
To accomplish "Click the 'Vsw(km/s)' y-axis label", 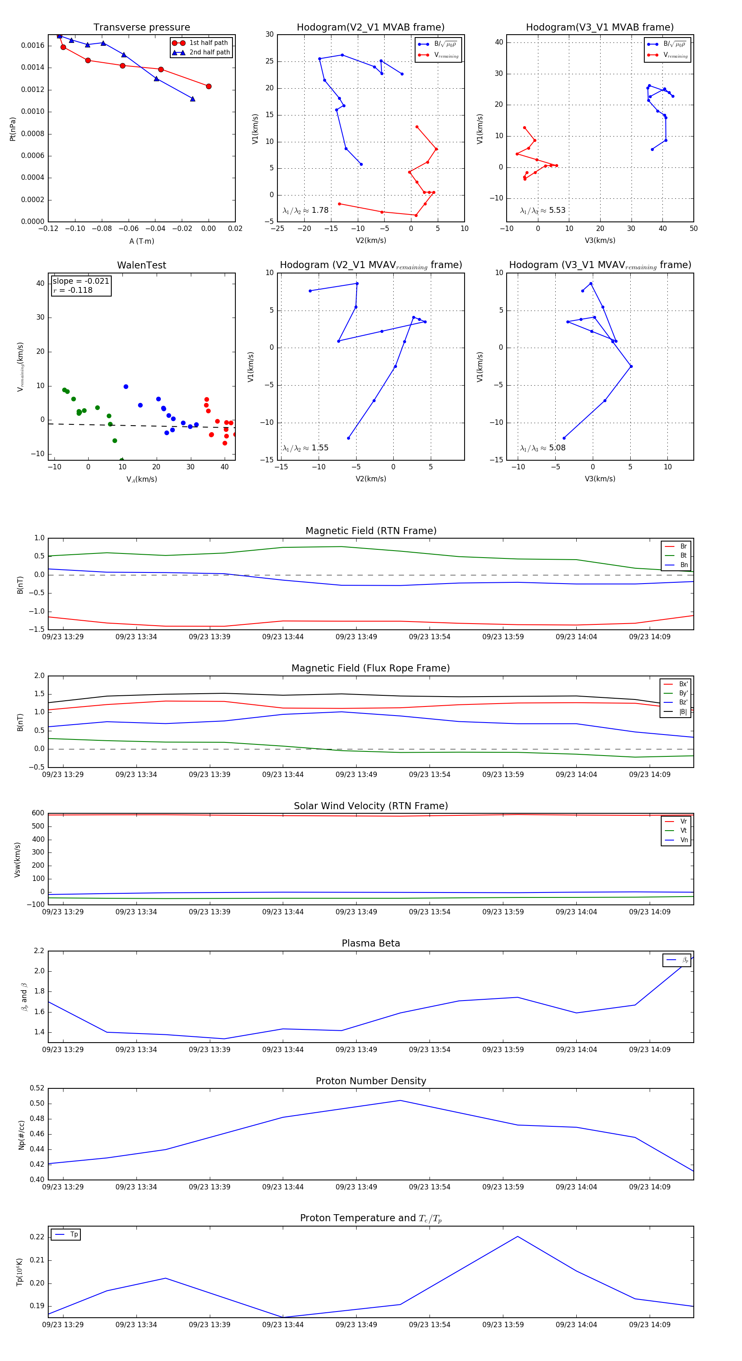I will pyautogui.click(x=17, y=859).
